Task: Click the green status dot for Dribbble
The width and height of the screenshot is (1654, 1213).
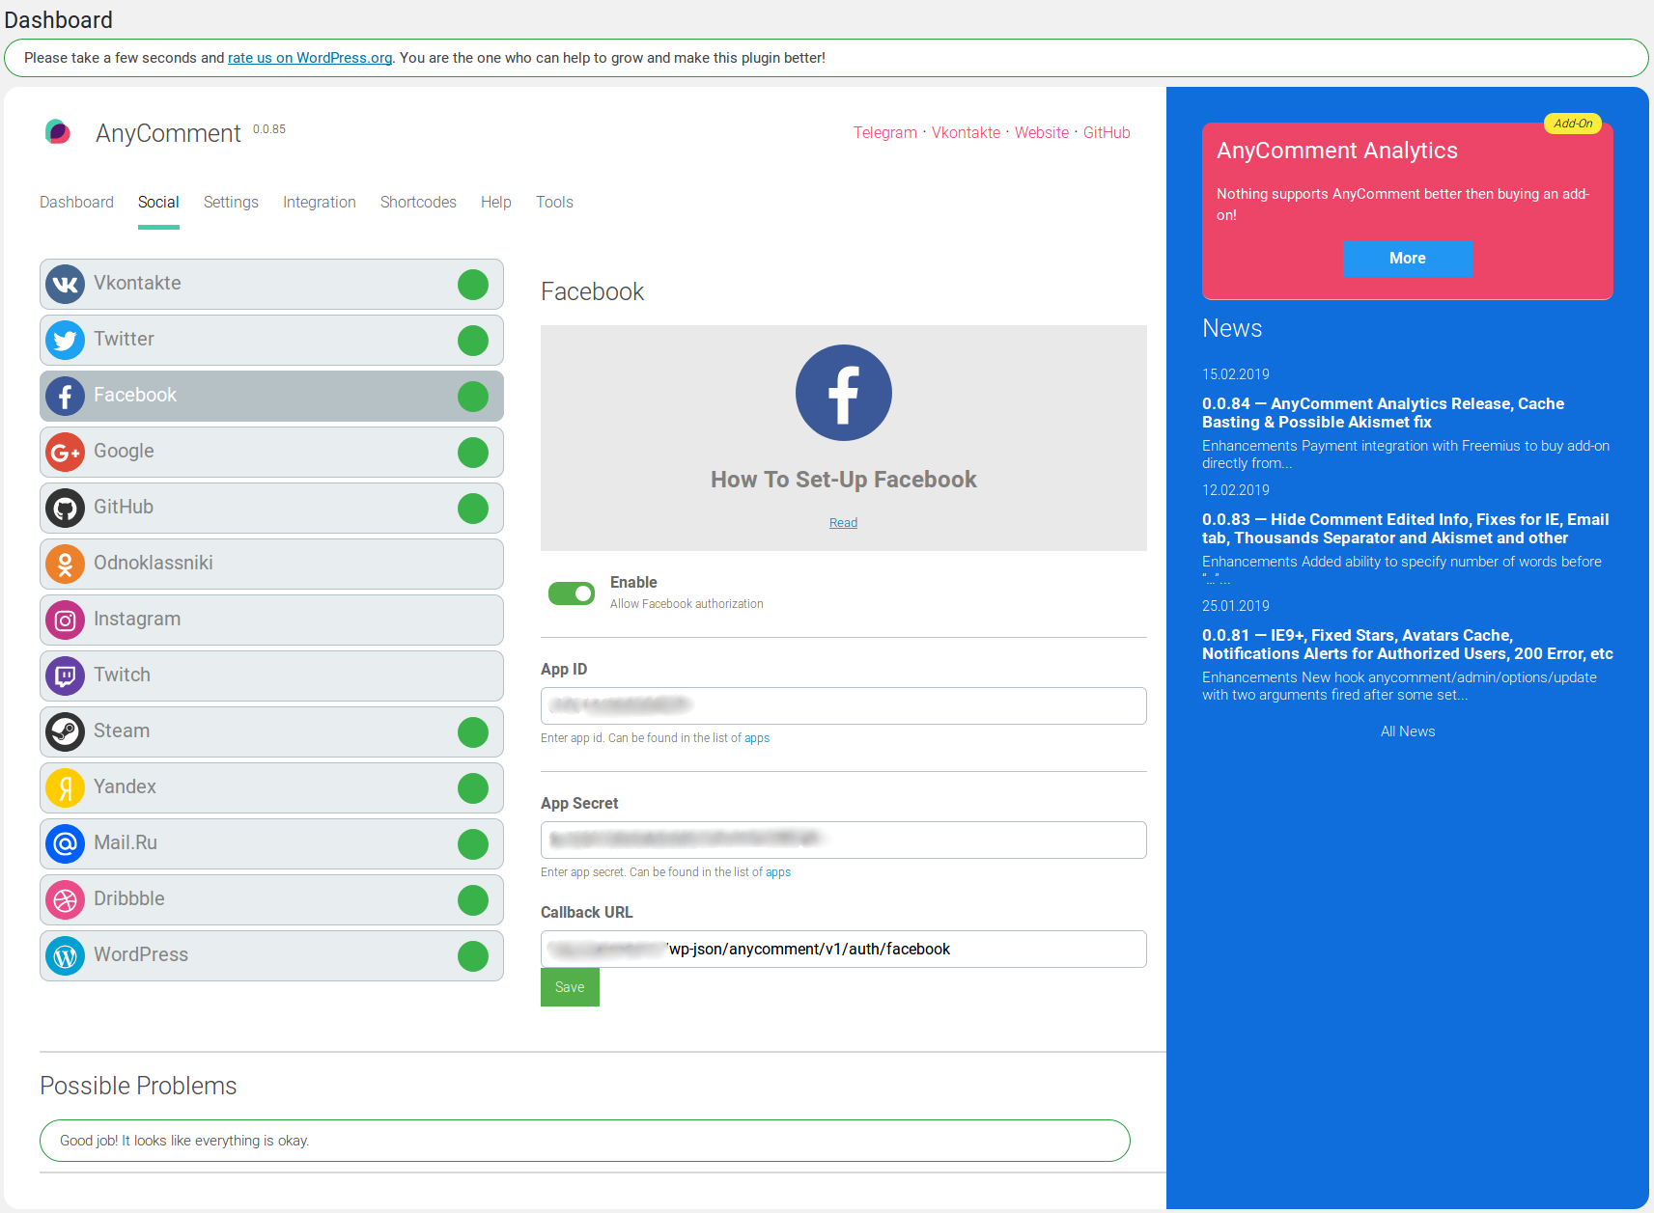Action: pos(473,900)
